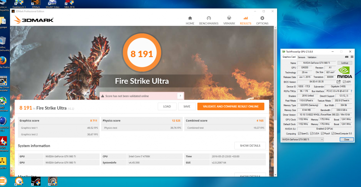361x187 pixels.
Task: Open Geekbench 3 desktop shortcut
Action: click(19, 4)
